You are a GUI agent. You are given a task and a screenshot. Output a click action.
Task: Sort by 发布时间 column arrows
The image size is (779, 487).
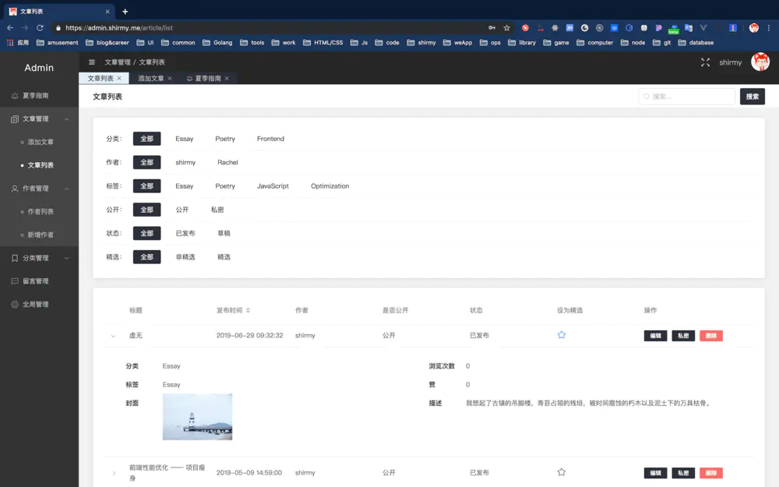click(x=248, y=310)
